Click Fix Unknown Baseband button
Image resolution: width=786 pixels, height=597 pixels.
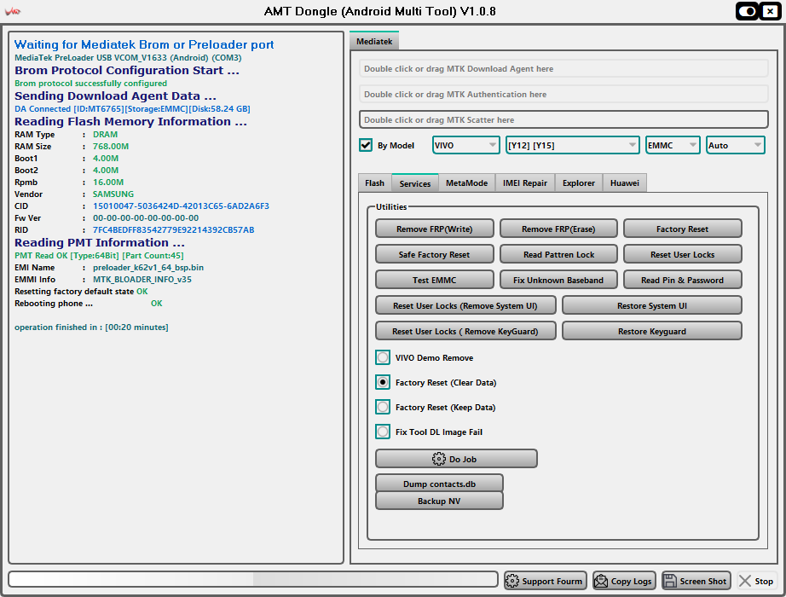coord(558,280)
